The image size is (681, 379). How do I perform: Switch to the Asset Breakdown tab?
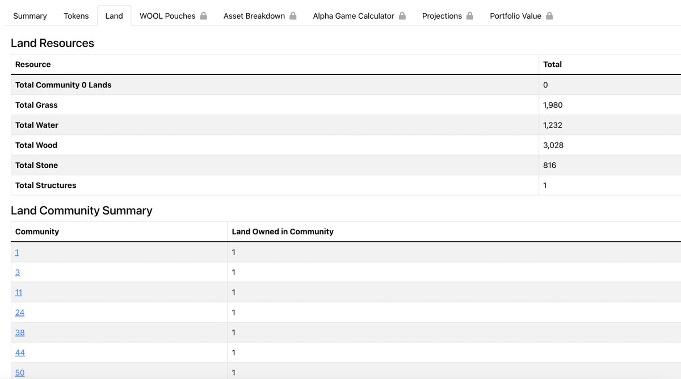tap(254, 16)
